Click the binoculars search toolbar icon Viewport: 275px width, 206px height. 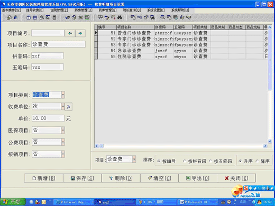pyautogui.click(x=120, y=17)
